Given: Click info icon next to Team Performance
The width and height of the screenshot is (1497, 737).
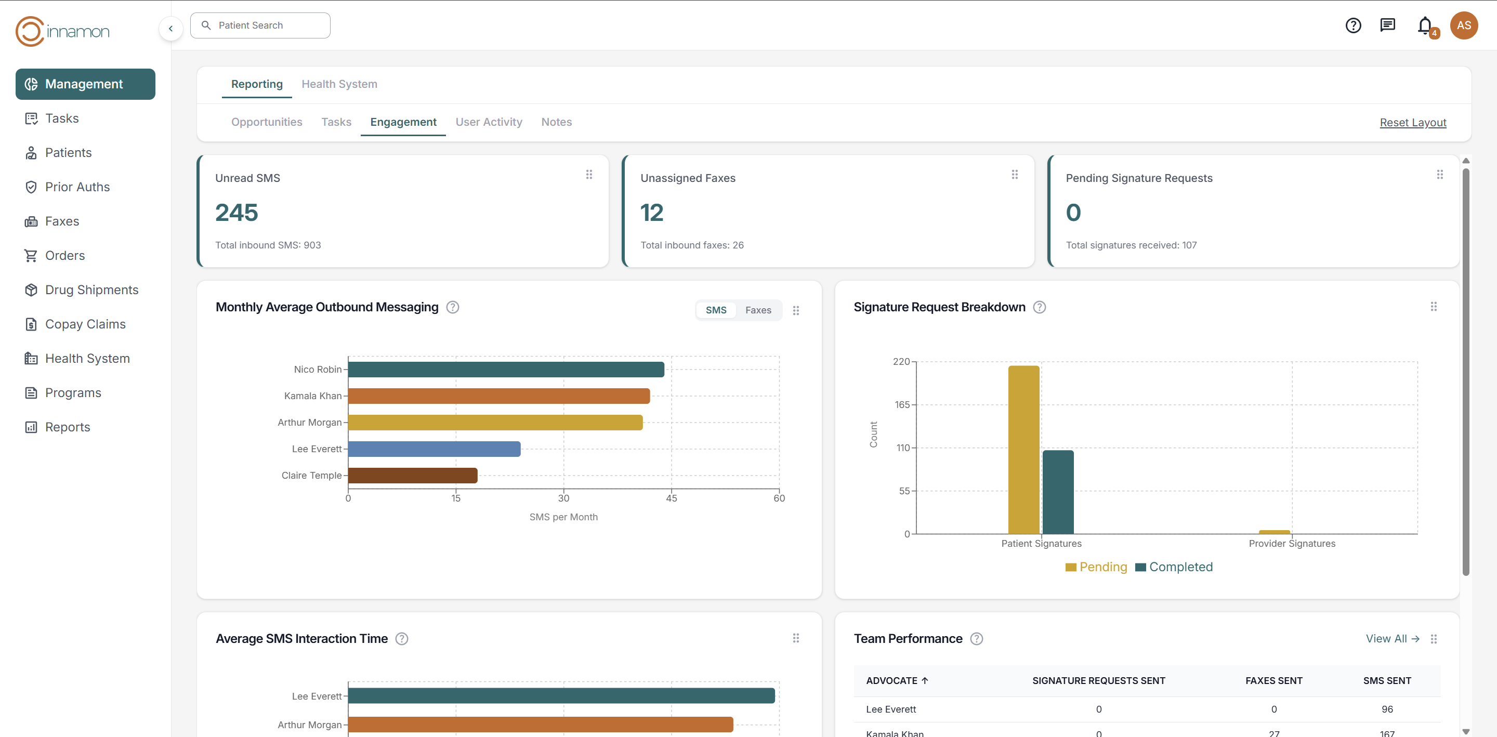Looking at the screenshot, I should point(976,639).
